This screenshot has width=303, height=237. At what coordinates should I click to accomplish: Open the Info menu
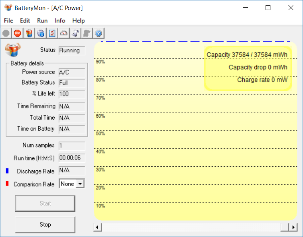click(60, 20)
